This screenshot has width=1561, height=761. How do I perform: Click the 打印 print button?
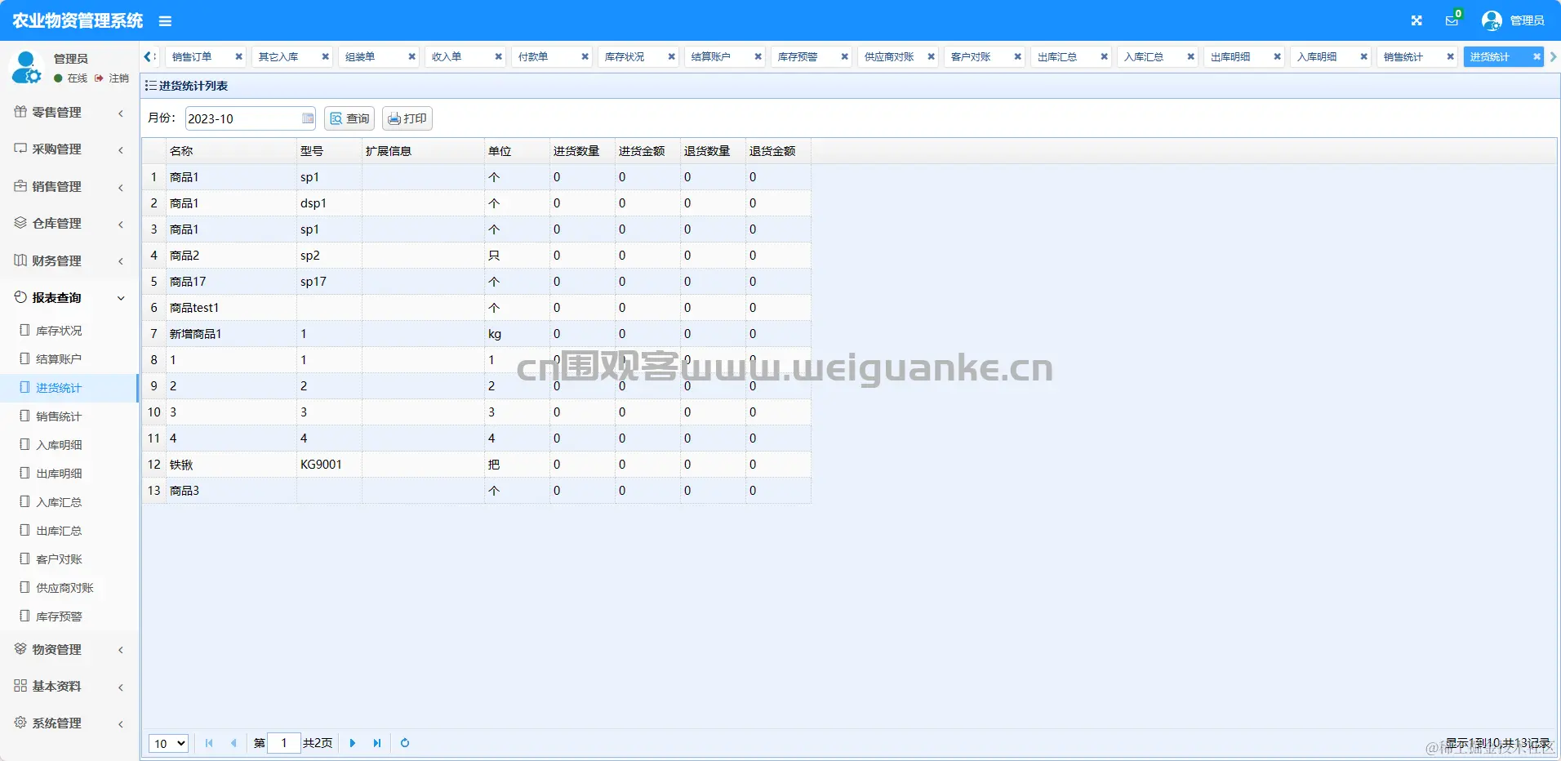pyautogui.click(x=407, y=118)
